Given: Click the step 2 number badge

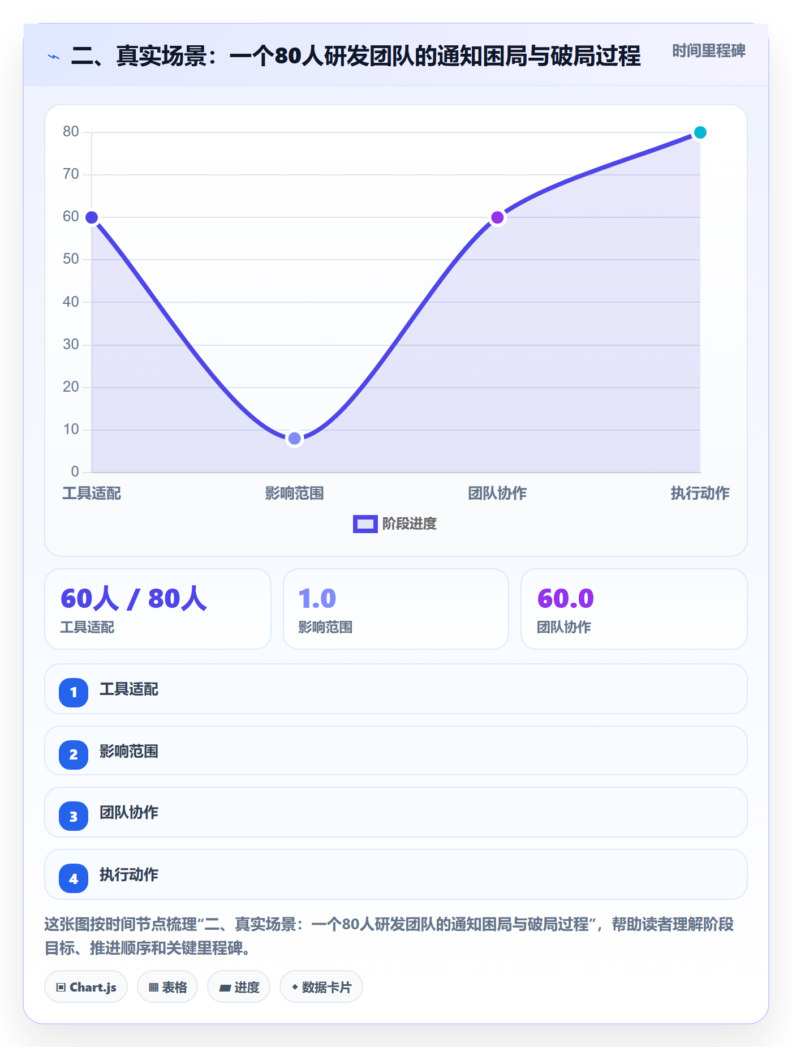Looking at the screenshot, I should click(74, 754).
